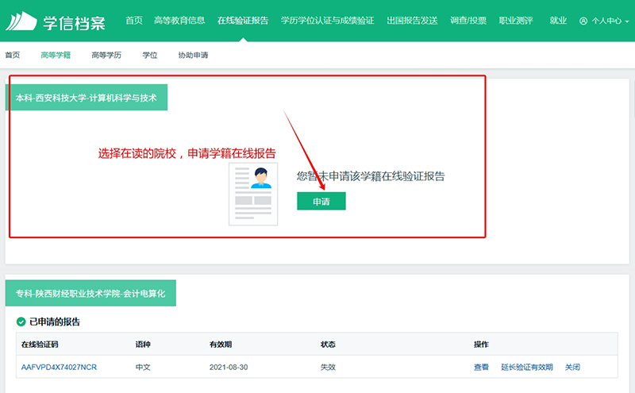Open 就业 menu item
Viewport: 635px width, 393px height.
pos(558,21)
